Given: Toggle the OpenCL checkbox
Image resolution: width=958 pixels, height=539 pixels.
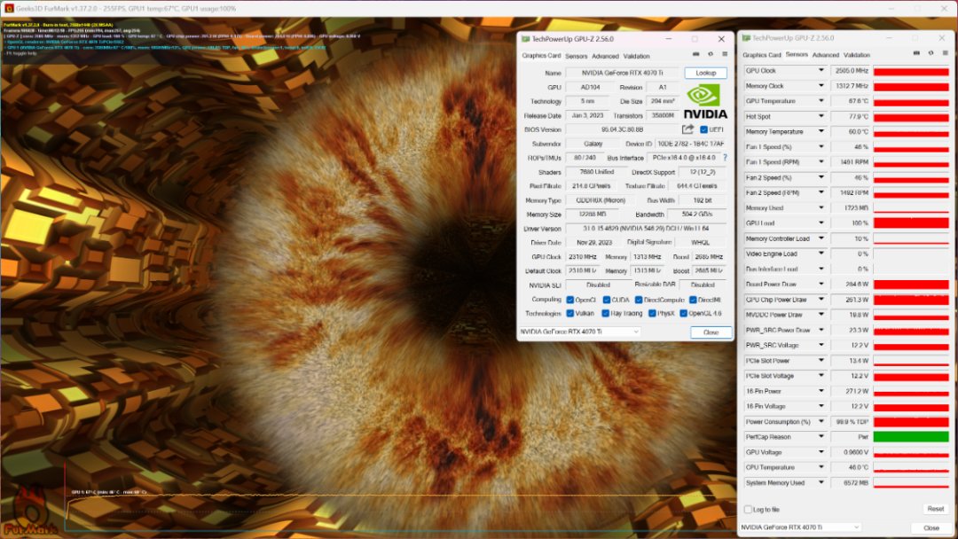Looking at the screenshot, I should coord(570,300).
